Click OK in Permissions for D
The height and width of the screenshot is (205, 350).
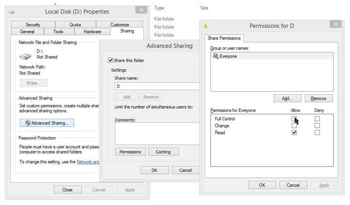click(262, 185)
